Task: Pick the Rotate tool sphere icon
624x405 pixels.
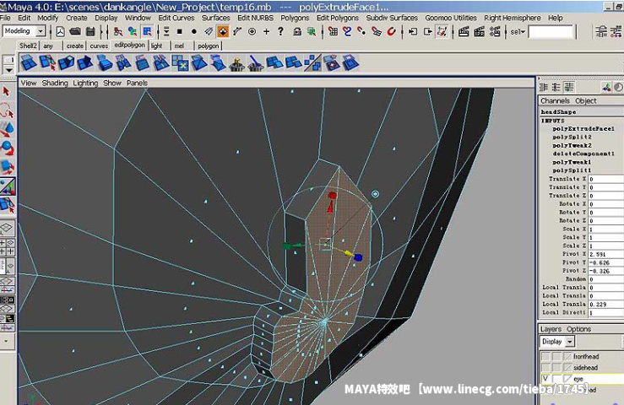Action: (x=7, y=148)
